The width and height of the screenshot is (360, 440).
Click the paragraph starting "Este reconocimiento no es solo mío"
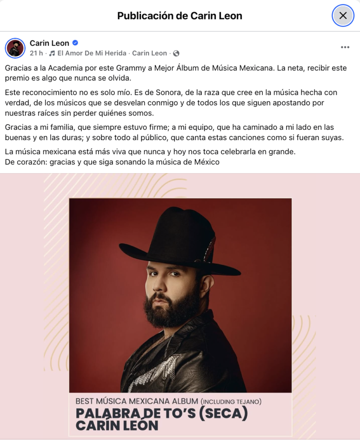(x=171, y=103)
